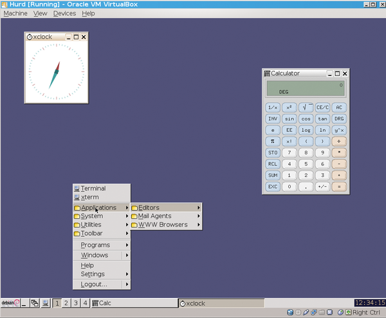Expand the Programs submenu arrow
386x318 pixels.
point(127,245)
